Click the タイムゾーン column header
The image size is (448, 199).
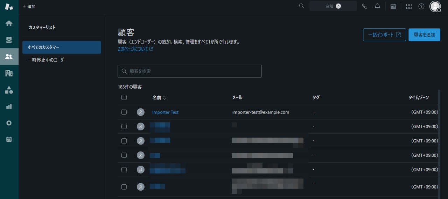coord(419,98)
